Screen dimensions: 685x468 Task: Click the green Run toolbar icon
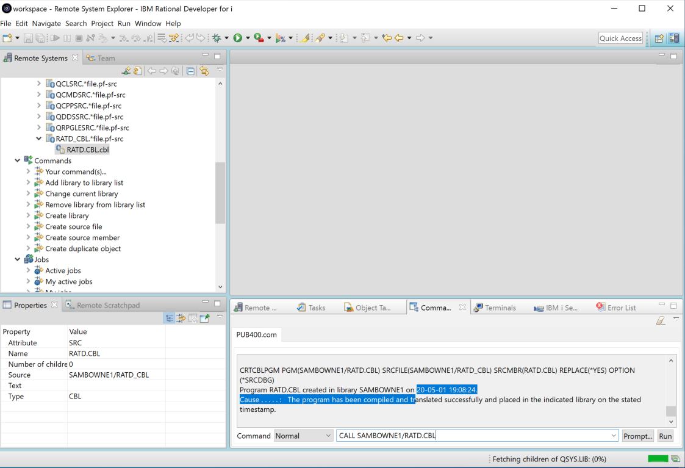[237, 38]
